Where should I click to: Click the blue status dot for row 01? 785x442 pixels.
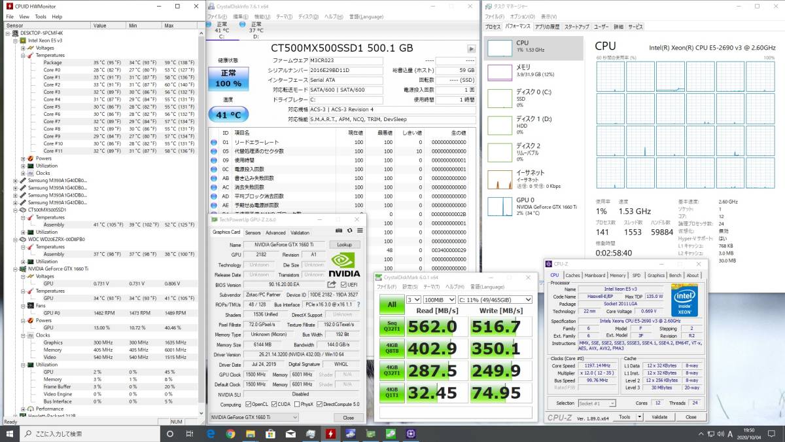tap(214, 142)
